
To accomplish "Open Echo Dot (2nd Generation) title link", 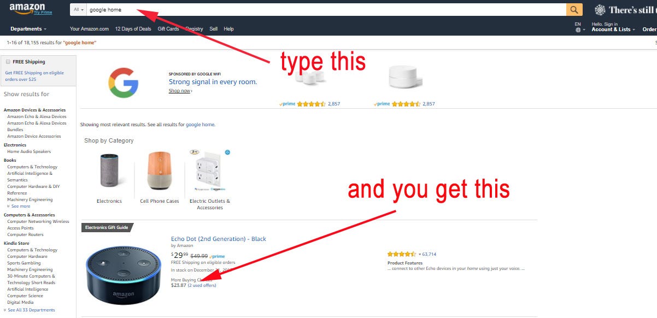I will [219, 239].
